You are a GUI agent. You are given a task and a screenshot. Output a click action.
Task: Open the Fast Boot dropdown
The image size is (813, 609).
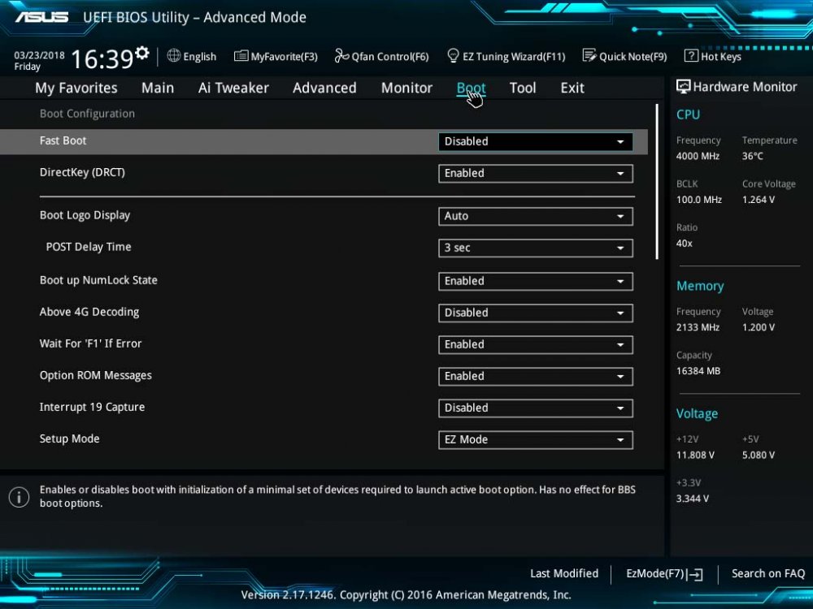point(535,141)
